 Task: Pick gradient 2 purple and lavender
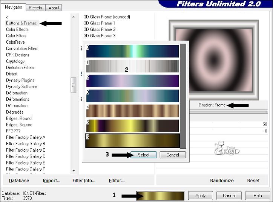tap(132, 81)
